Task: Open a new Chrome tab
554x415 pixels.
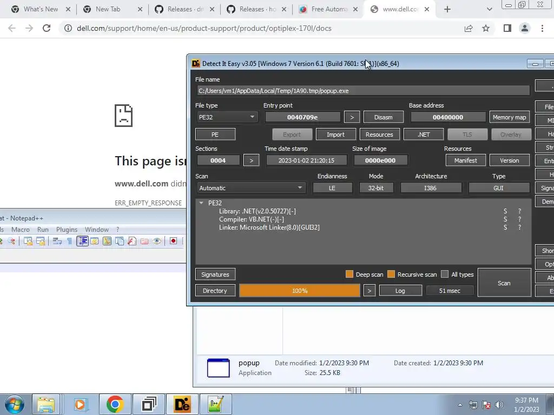Action: tap(447, 10)
